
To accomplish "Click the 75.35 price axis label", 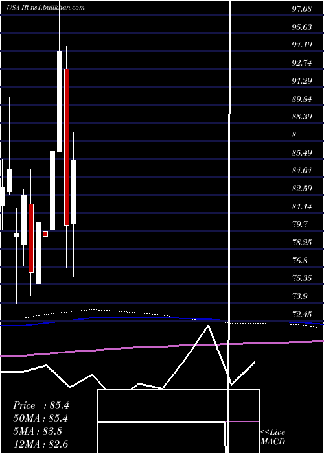I will [x=302, y=278].
